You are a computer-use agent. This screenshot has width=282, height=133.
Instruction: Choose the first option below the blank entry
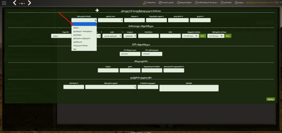[x=84, y=28]
